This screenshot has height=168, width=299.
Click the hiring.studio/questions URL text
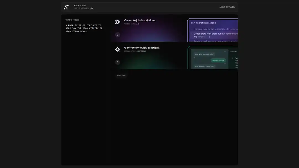(x=135, y=51)
